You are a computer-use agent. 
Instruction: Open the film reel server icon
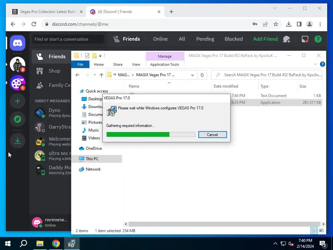[x=18, y=83]
